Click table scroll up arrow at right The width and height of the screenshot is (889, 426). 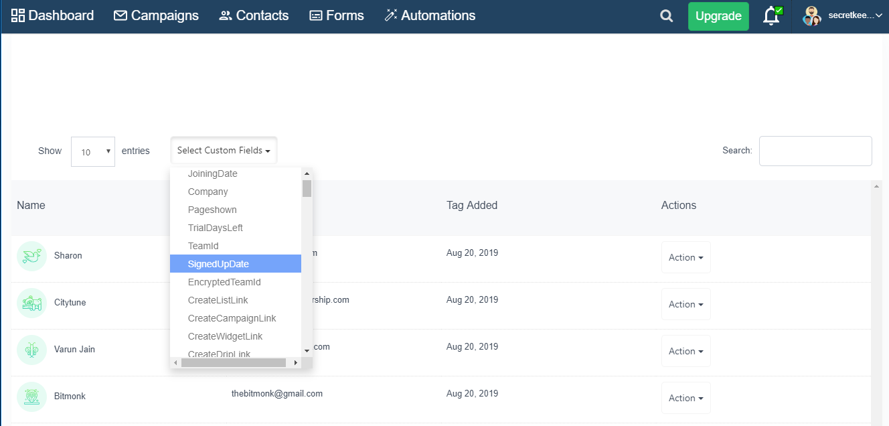[x=877, y=186]
